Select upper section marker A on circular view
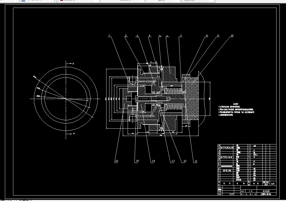 [x=73, y=64]
